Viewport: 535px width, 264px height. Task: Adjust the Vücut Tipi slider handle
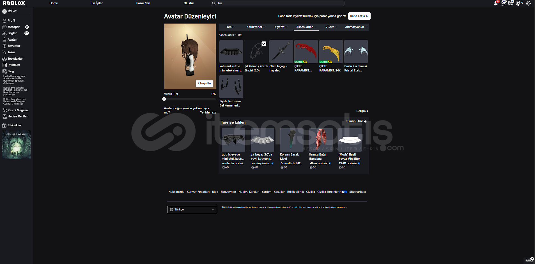[164, 99]
